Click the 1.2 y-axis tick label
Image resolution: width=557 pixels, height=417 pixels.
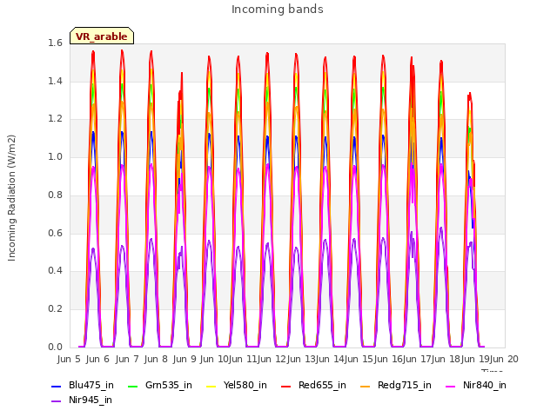(x=55, y=119)
